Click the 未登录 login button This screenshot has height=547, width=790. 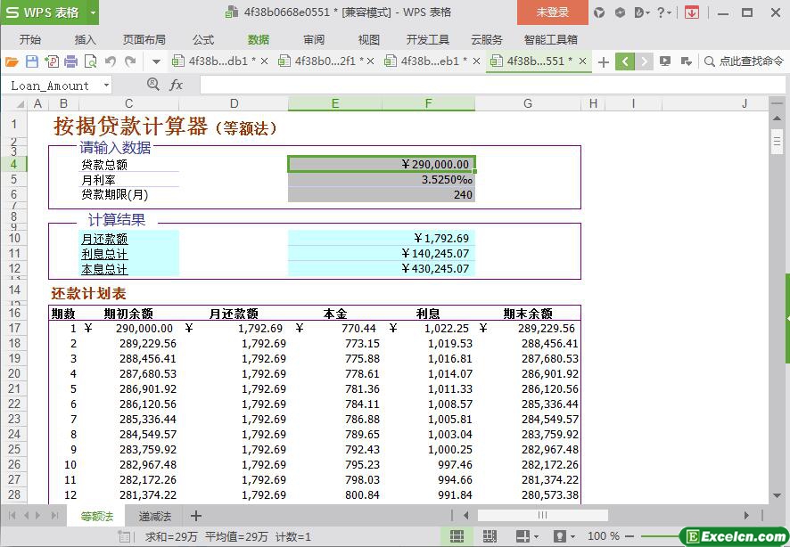552,12
